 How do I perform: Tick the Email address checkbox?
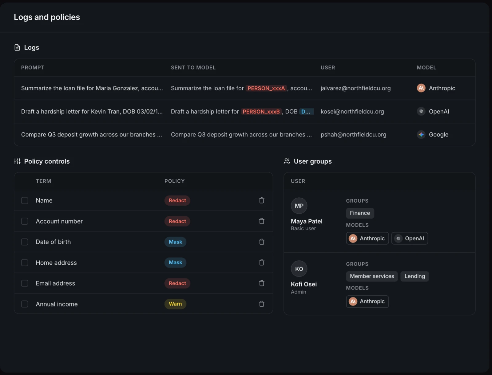pyautogui.click(x=25, y=283)
